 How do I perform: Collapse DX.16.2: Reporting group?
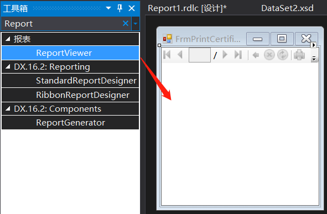pyautogui.click(x=8, y=67)
